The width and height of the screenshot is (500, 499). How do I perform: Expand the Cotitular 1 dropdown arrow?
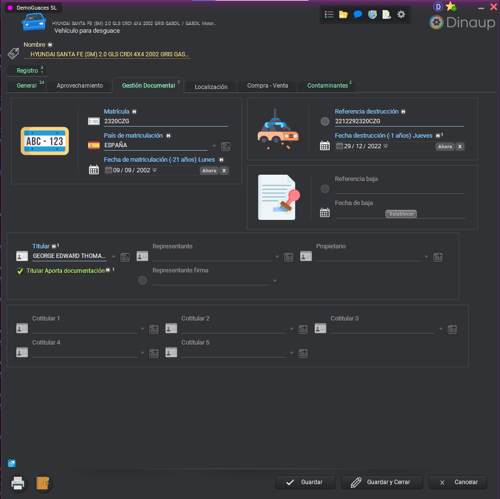[x=142, y=329]
